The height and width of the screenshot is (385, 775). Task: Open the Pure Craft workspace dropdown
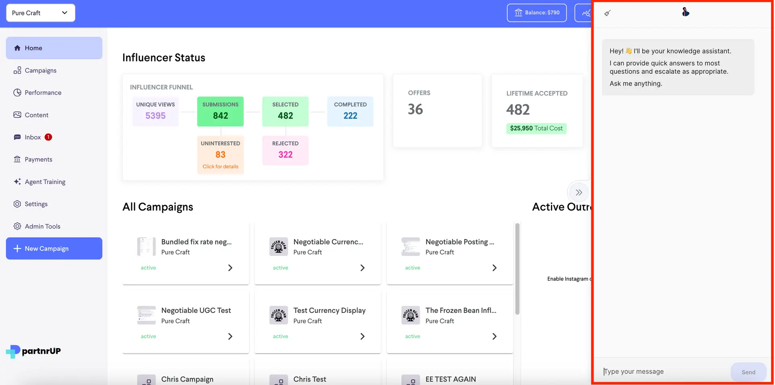tap(40, 13)
